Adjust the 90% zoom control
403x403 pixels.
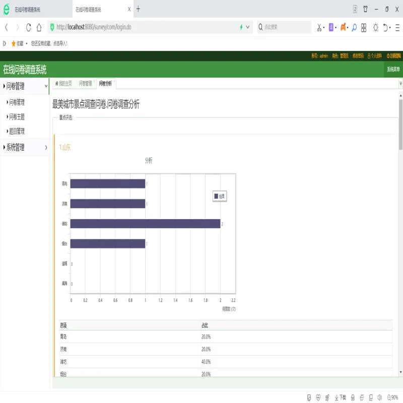pos(394,397)
